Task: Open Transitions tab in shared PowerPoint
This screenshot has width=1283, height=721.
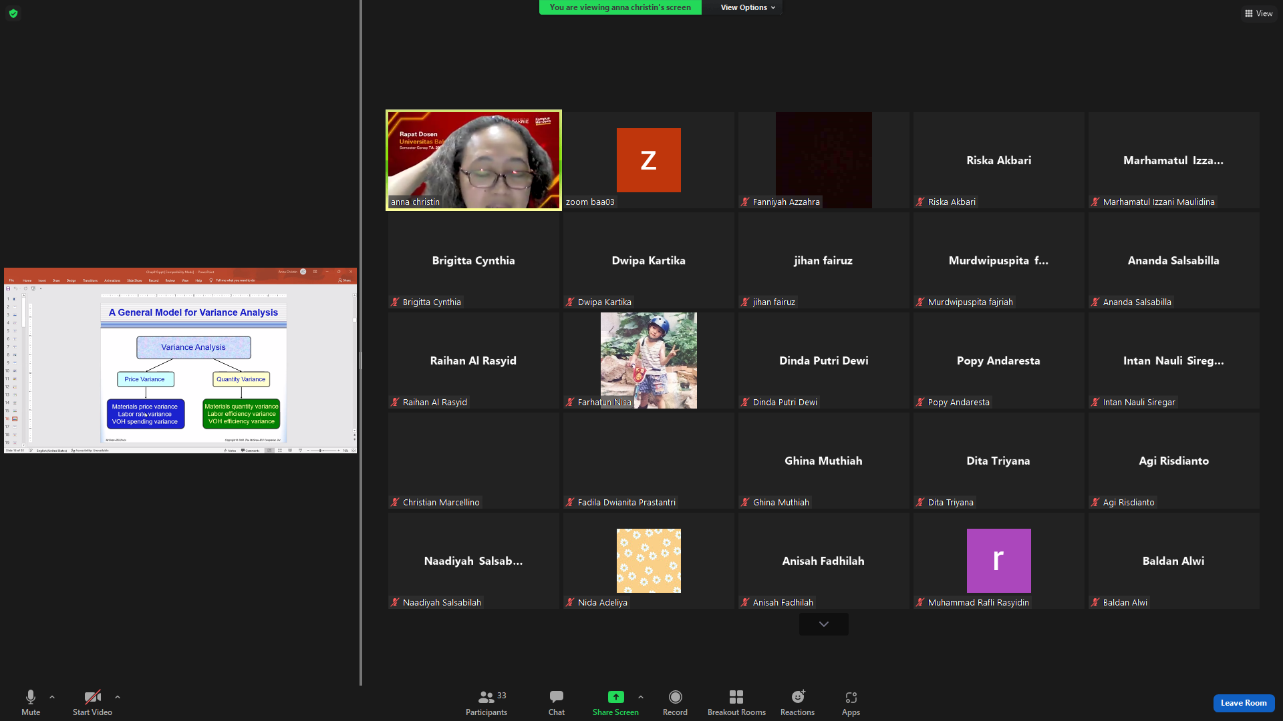Action: (90, 280)
